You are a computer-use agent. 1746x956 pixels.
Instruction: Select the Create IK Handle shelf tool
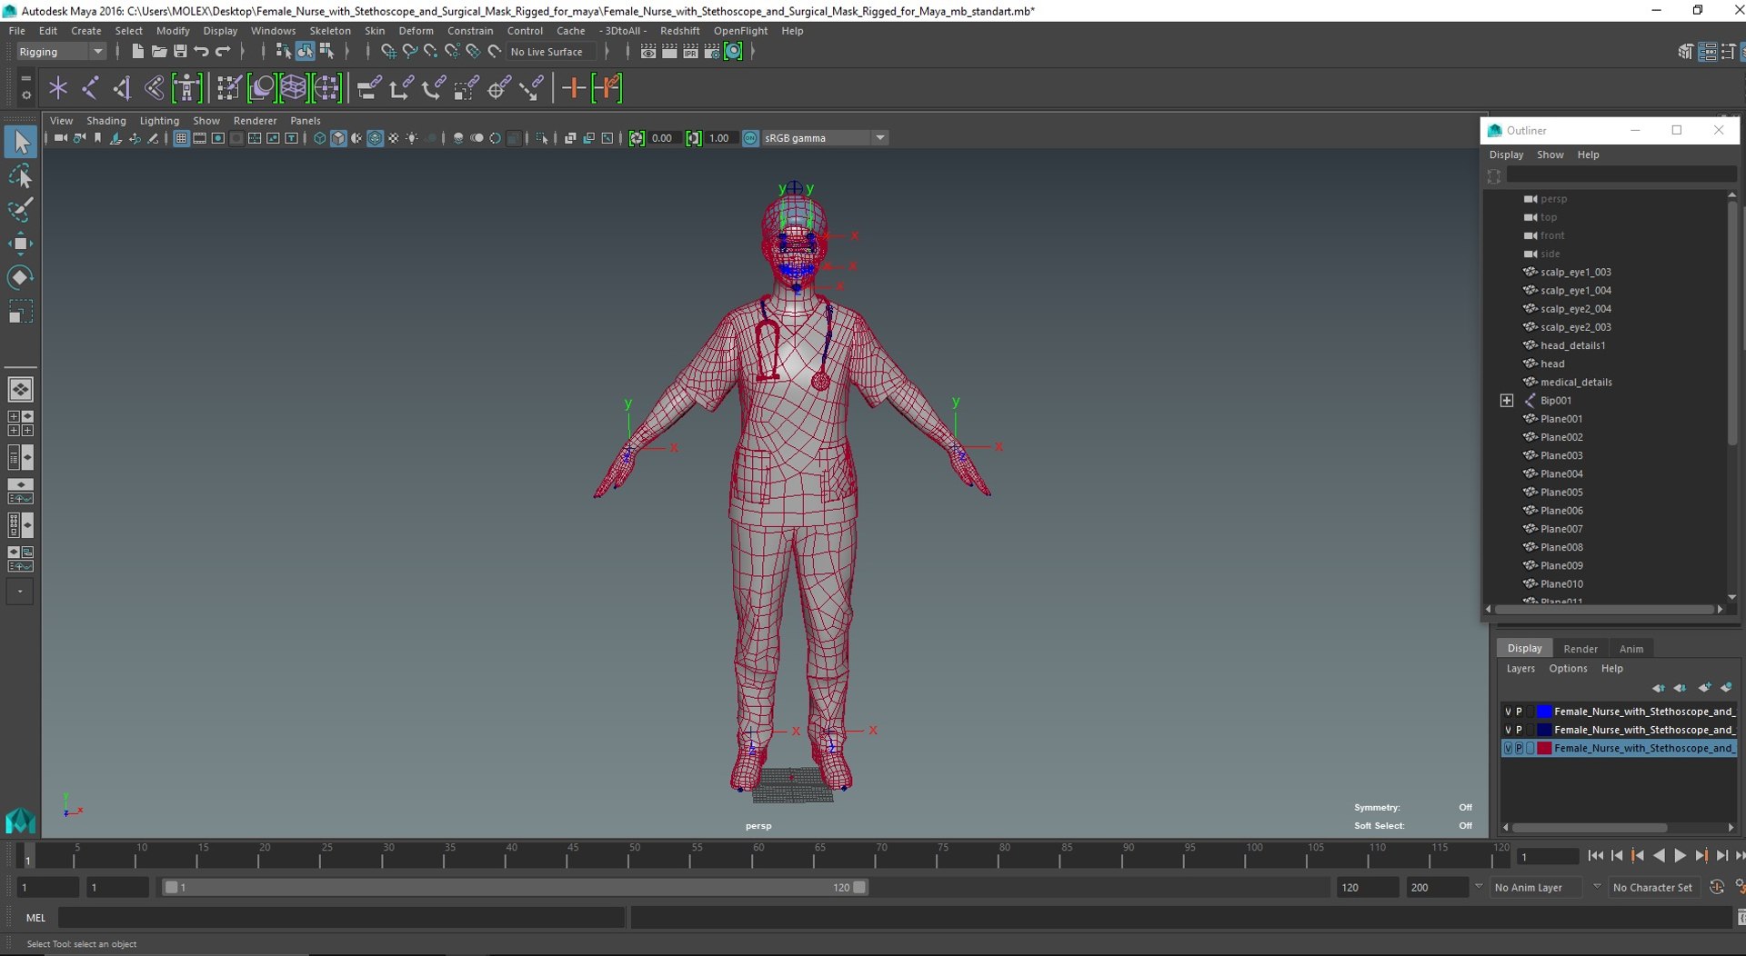pos(122,88)
